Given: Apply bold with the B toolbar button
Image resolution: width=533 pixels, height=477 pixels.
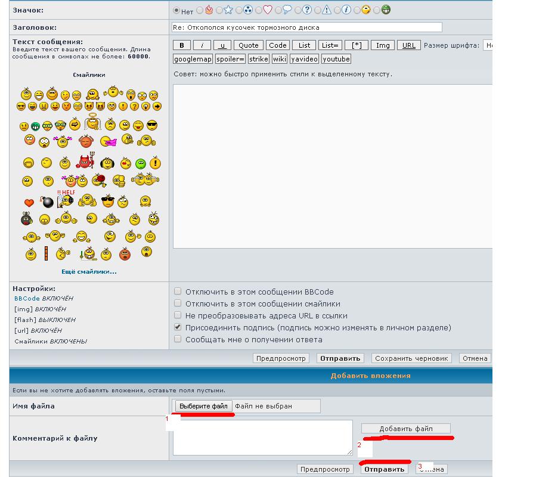Looking at the screenshot, I should pyautogui.click(x=182, y=45).
